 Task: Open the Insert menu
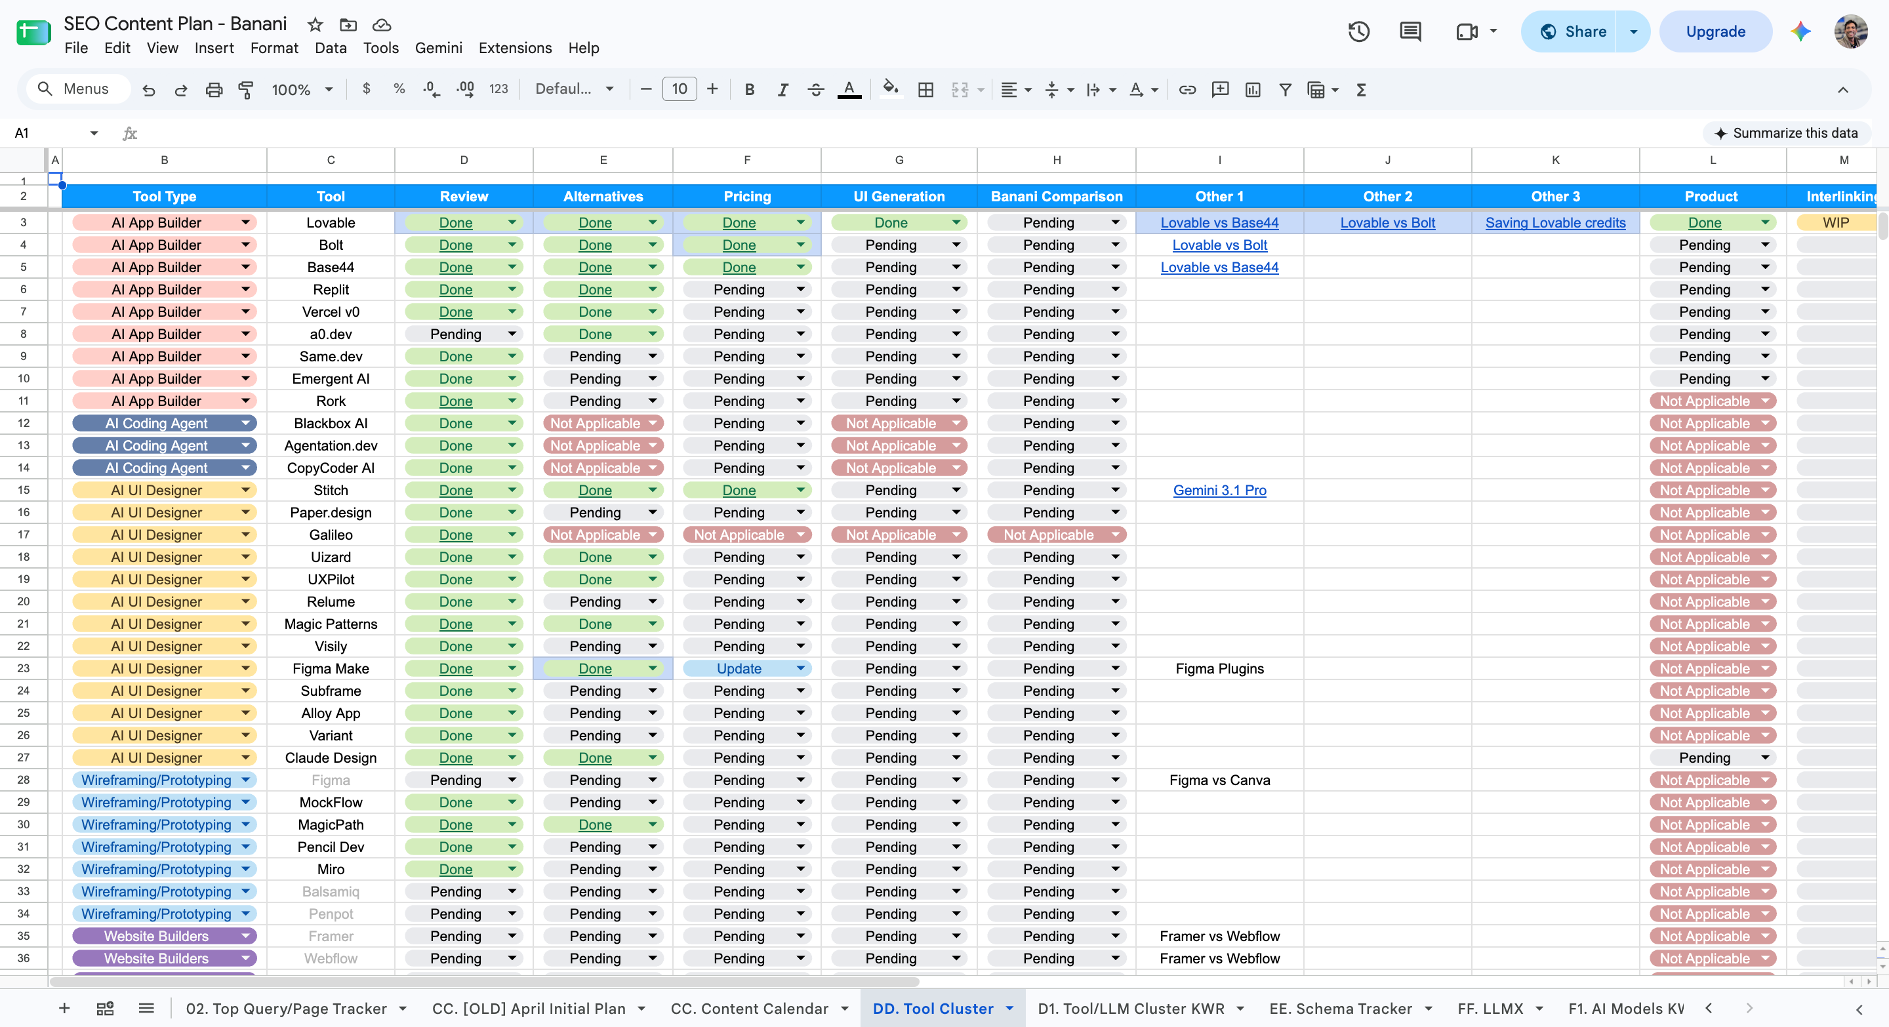214,48
